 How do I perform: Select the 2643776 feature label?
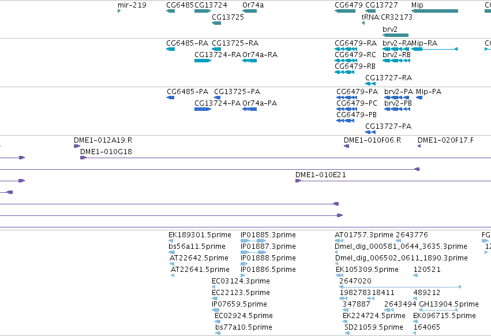[x=412, y=235]
